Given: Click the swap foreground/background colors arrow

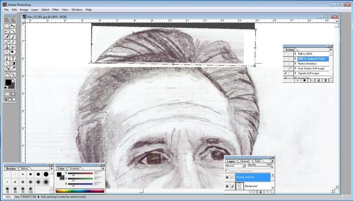Looking at the screenshot, I should coord(14,80).
